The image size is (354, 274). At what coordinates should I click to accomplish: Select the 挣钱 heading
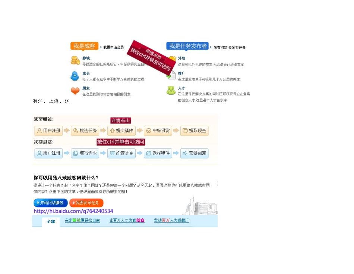tap(86, 58)
